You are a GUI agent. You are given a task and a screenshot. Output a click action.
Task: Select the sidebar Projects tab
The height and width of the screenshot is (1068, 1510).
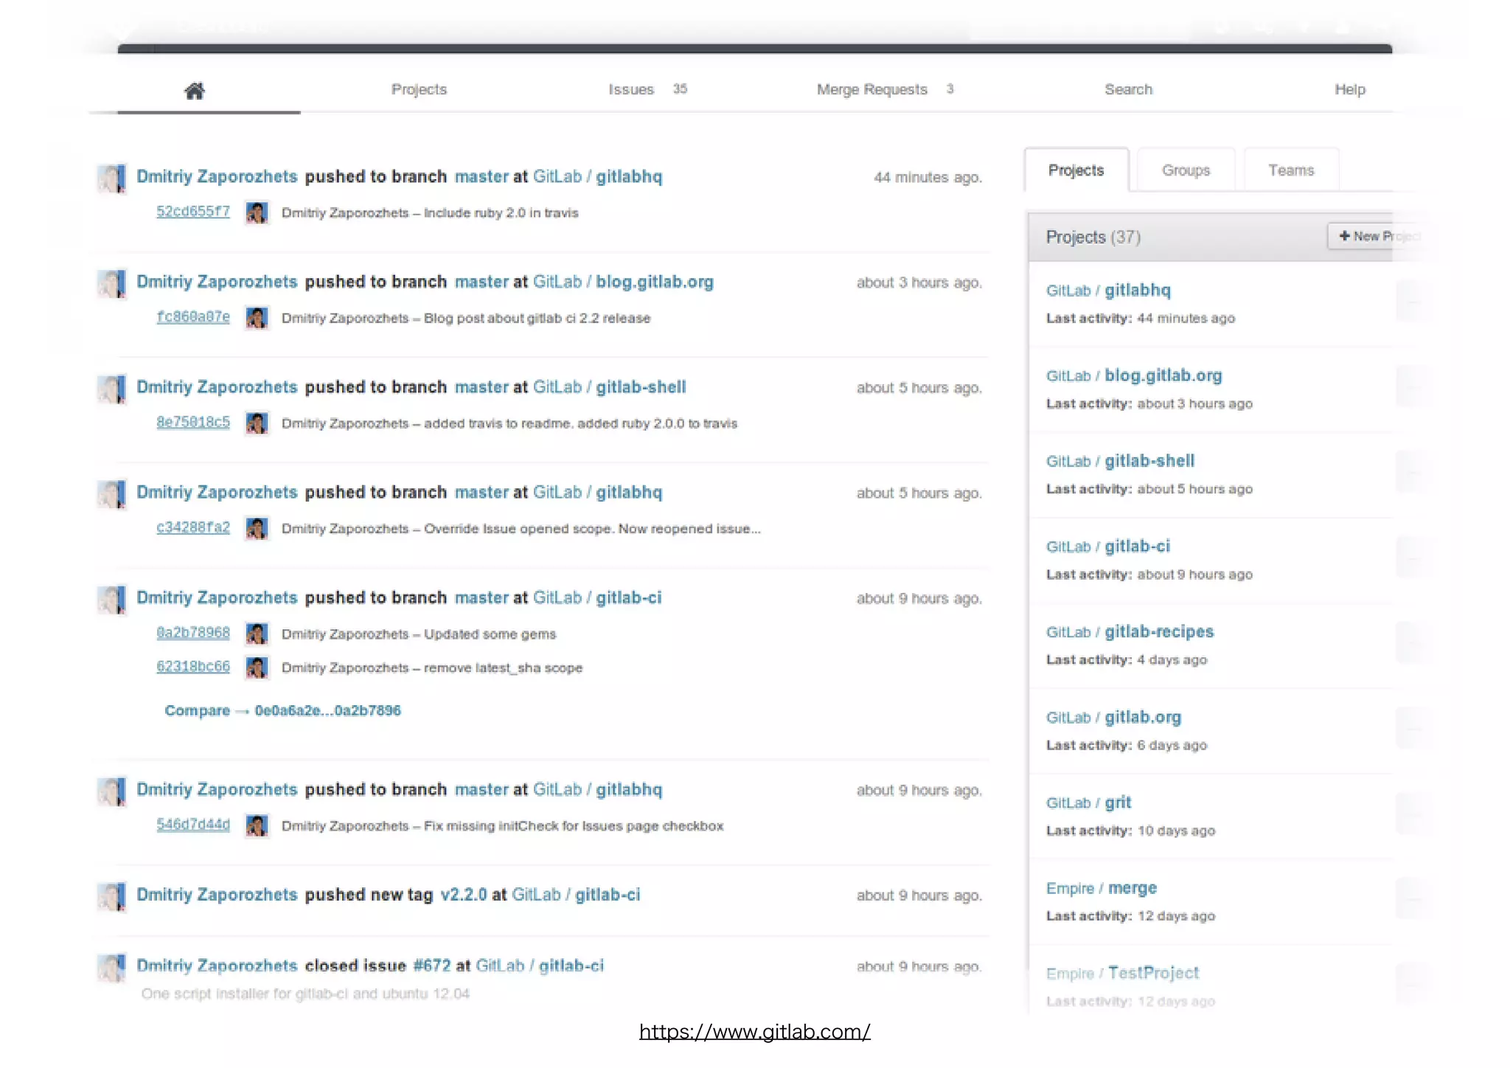tap(1076, 170)
